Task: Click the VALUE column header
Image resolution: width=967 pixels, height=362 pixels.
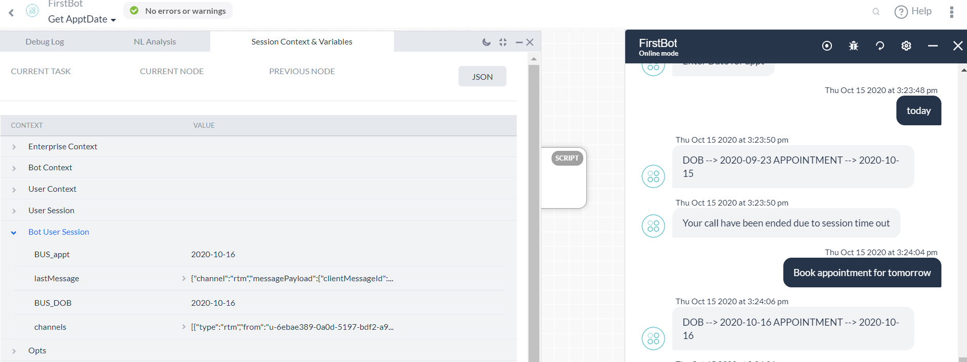Action: coord(204,125)
